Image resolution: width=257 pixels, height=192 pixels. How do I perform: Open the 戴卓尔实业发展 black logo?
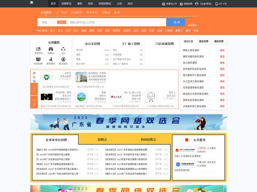click(47, 97)
